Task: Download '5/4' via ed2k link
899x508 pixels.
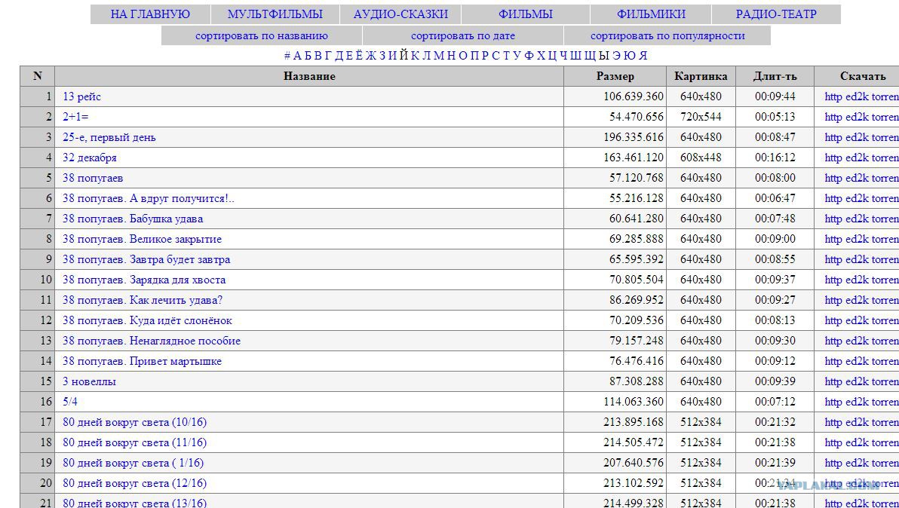Action: (x=858, y=402)
